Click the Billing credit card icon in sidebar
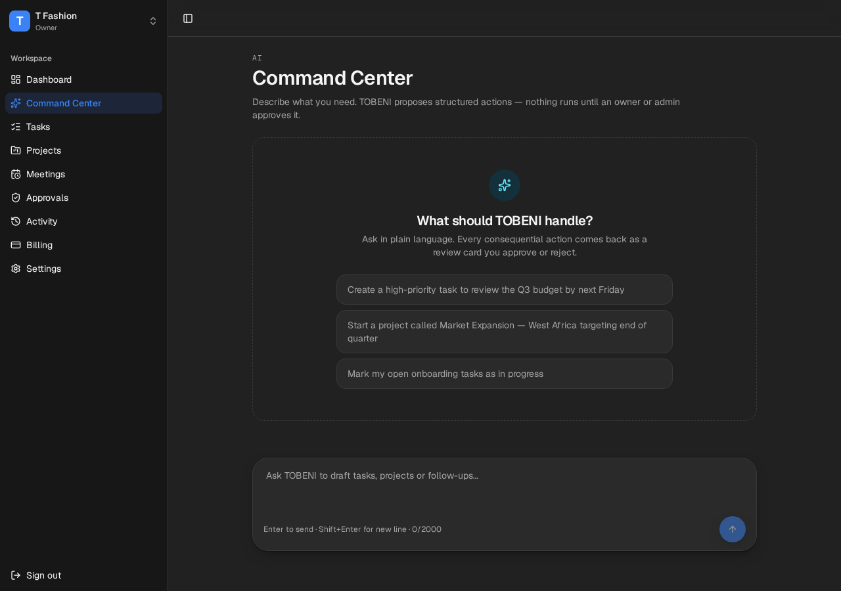841x591 pixels. [x=16, y=245]
